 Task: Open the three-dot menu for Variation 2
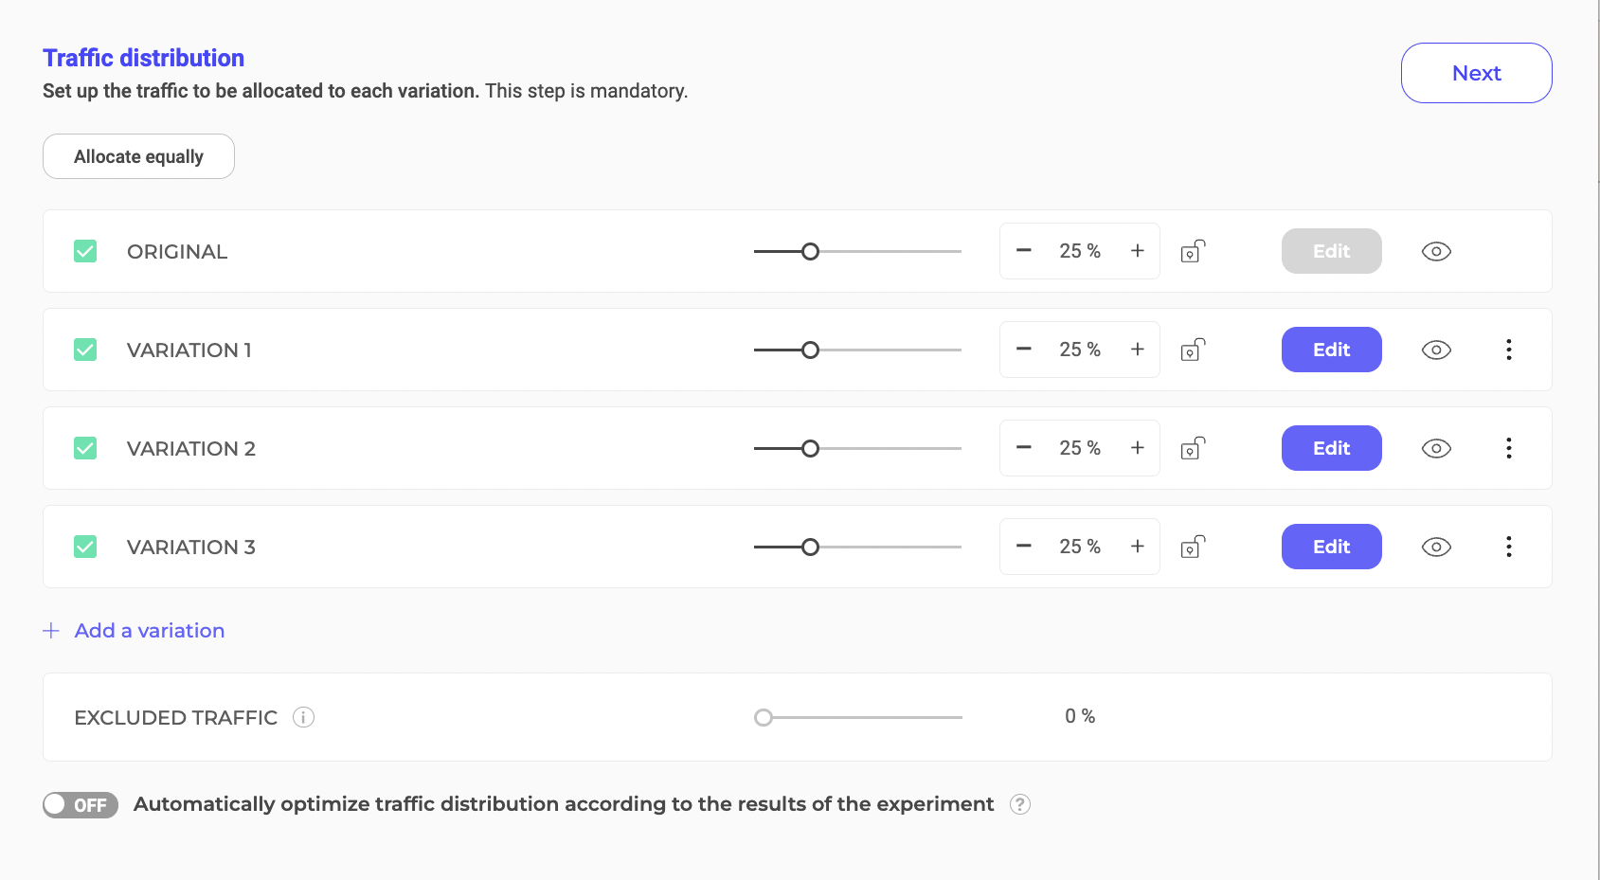tap(1509, 448)
